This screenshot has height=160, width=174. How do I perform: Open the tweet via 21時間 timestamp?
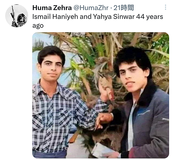pyautogui.click(x=124, y=8)
